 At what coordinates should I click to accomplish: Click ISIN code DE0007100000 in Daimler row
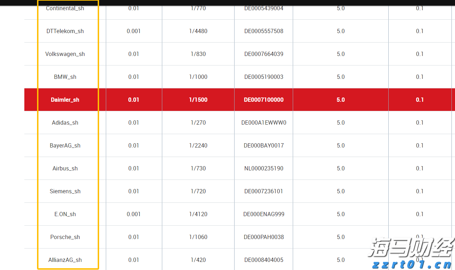(263, 100)
